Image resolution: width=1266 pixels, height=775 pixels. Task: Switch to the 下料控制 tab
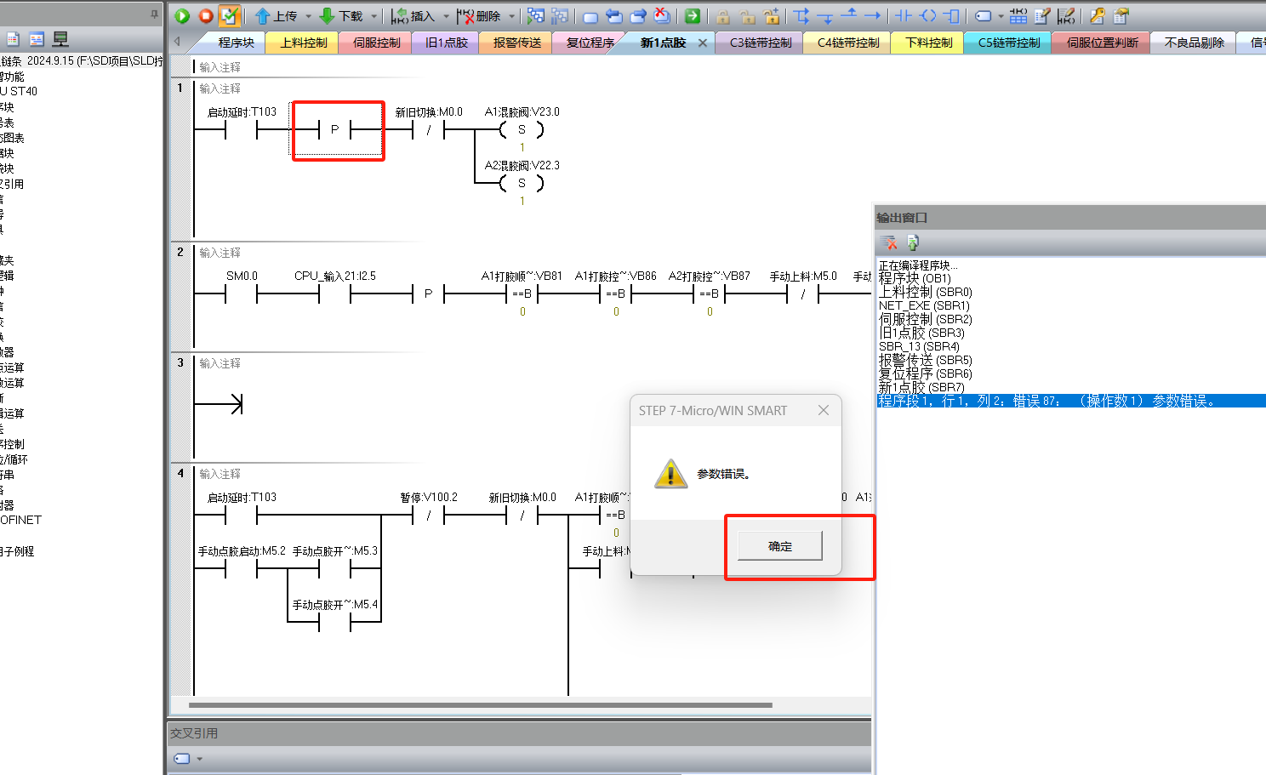click(x=929, y=43)
